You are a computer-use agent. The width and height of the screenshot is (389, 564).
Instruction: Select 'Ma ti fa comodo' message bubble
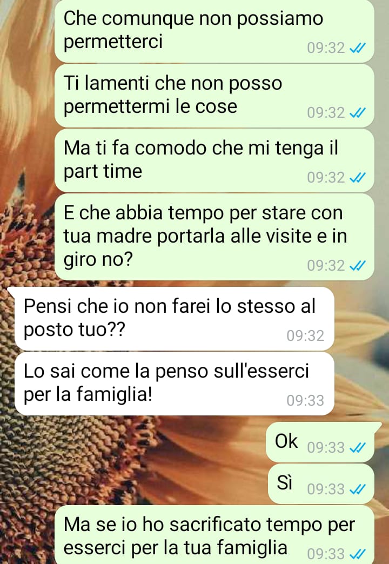(x=214, y=160)
